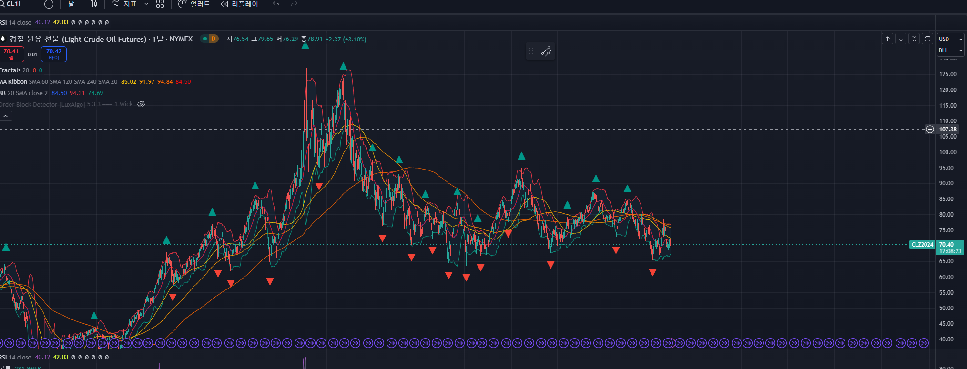This screenshot has width=967, height=369.
Task: Click the maximize pane icon
Action: (x=927, y=39)
